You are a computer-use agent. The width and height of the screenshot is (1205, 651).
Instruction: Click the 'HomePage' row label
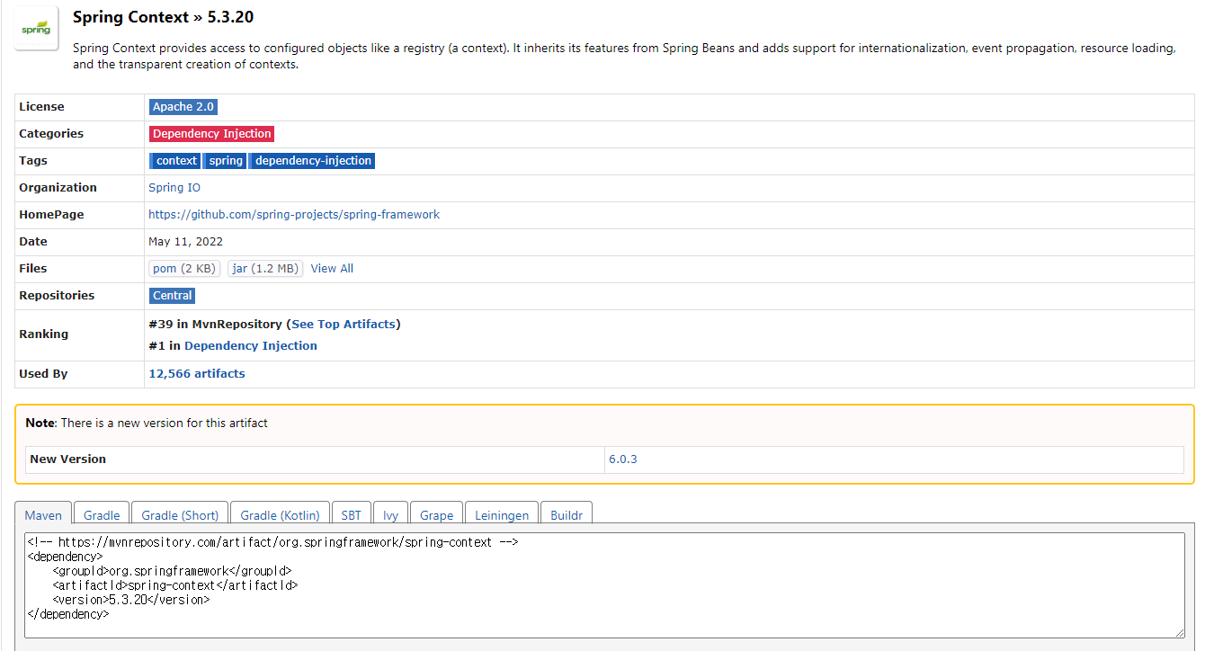(x=51, y=215)
